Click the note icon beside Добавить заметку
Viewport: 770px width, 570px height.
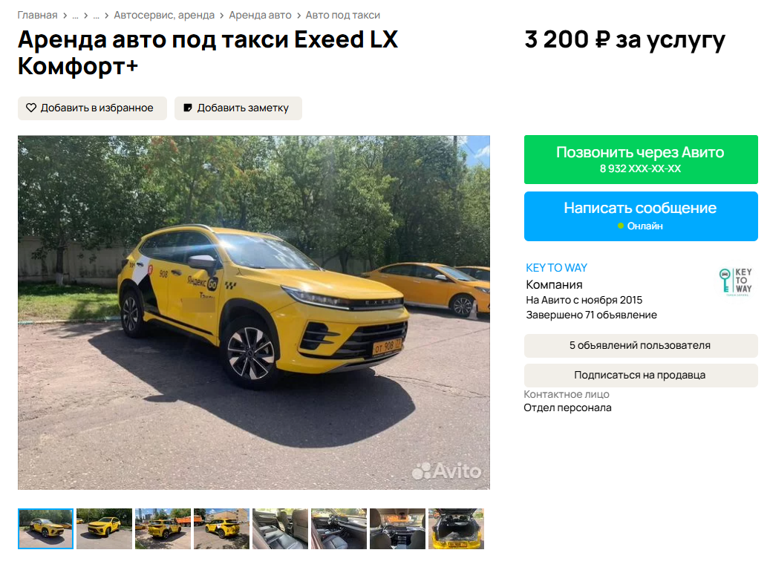[x=188, y=108]
